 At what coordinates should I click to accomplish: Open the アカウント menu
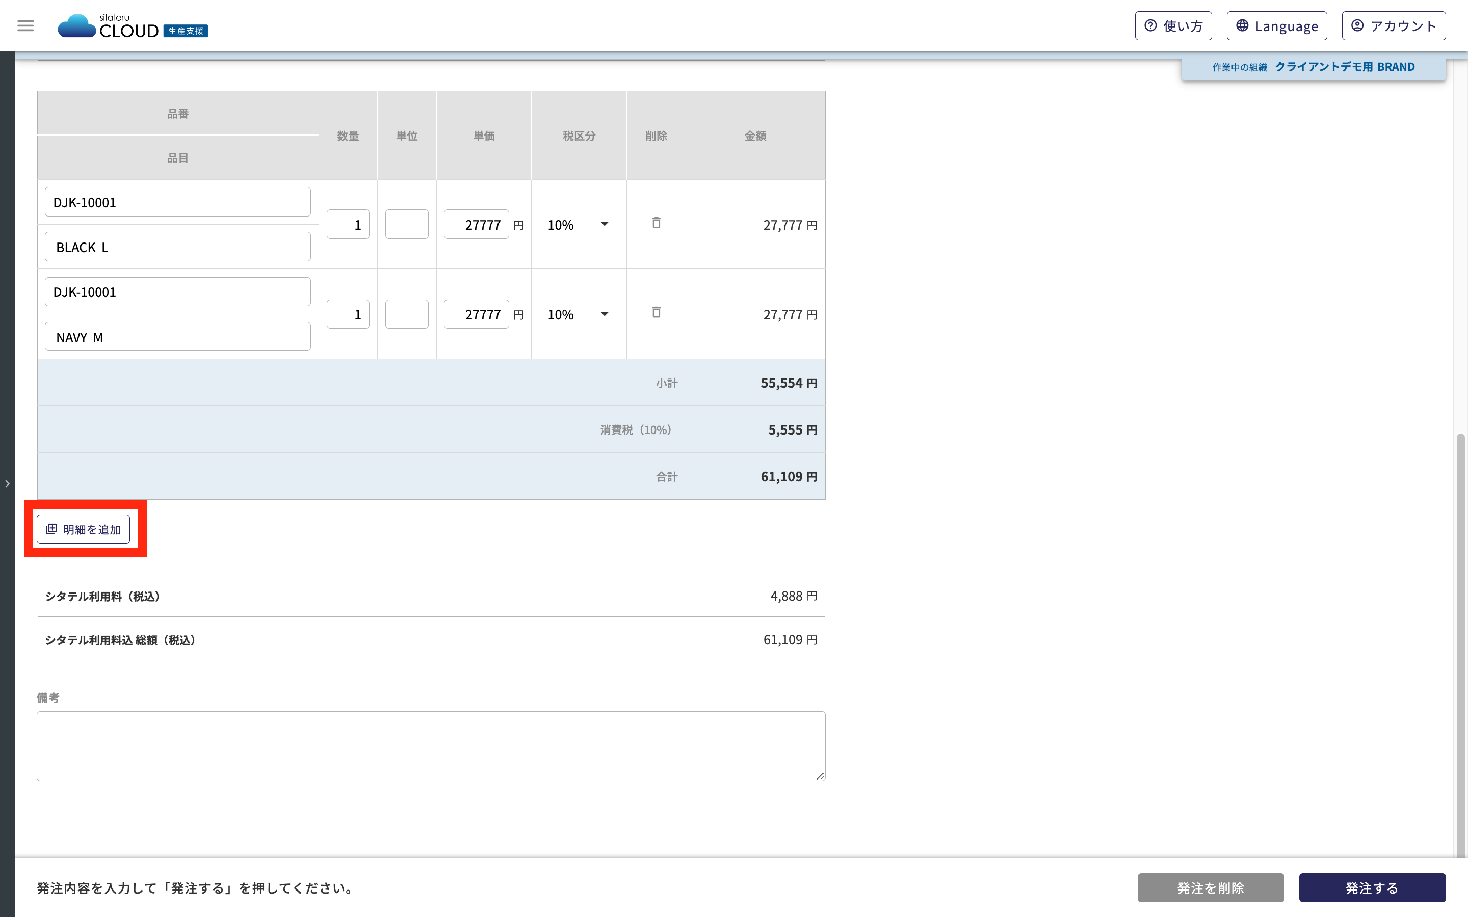[x=1393, y=25]
